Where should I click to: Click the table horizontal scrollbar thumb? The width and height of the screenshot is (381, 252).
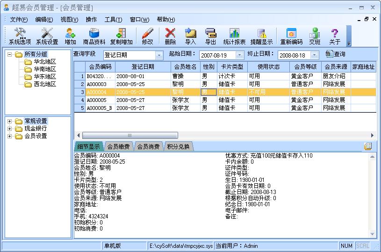(130, 136)
